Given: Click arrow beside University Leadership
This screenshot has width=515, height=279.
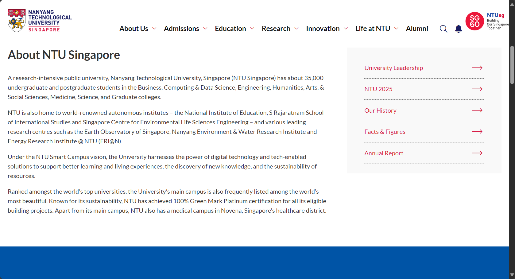Looking at the screenshot, I should click(x=477, y=68).
